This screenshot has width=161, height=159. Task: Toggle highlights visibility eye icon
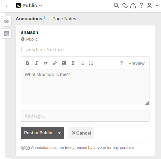(6, 21)
